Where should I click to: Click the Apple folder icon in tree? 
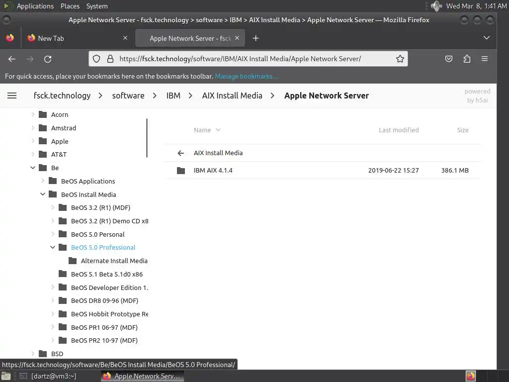tap(43, 141)
